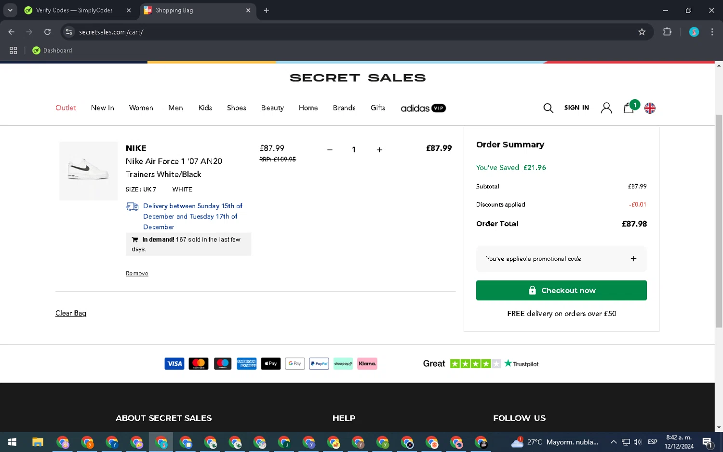723x452 pixels.
Task: Reload the current page
Action: click(47, 32)
